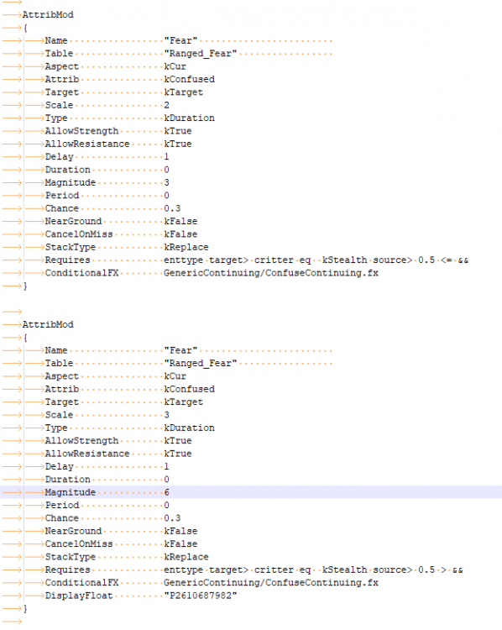502x630 pixels.
Task: Click the AllowStrength keyword in the second block
Action: click(81, 441)
